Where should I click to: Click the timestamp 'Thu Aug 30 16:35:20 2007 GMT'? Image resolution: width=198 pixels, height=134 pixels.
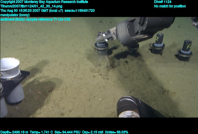[x=24, y=11]
